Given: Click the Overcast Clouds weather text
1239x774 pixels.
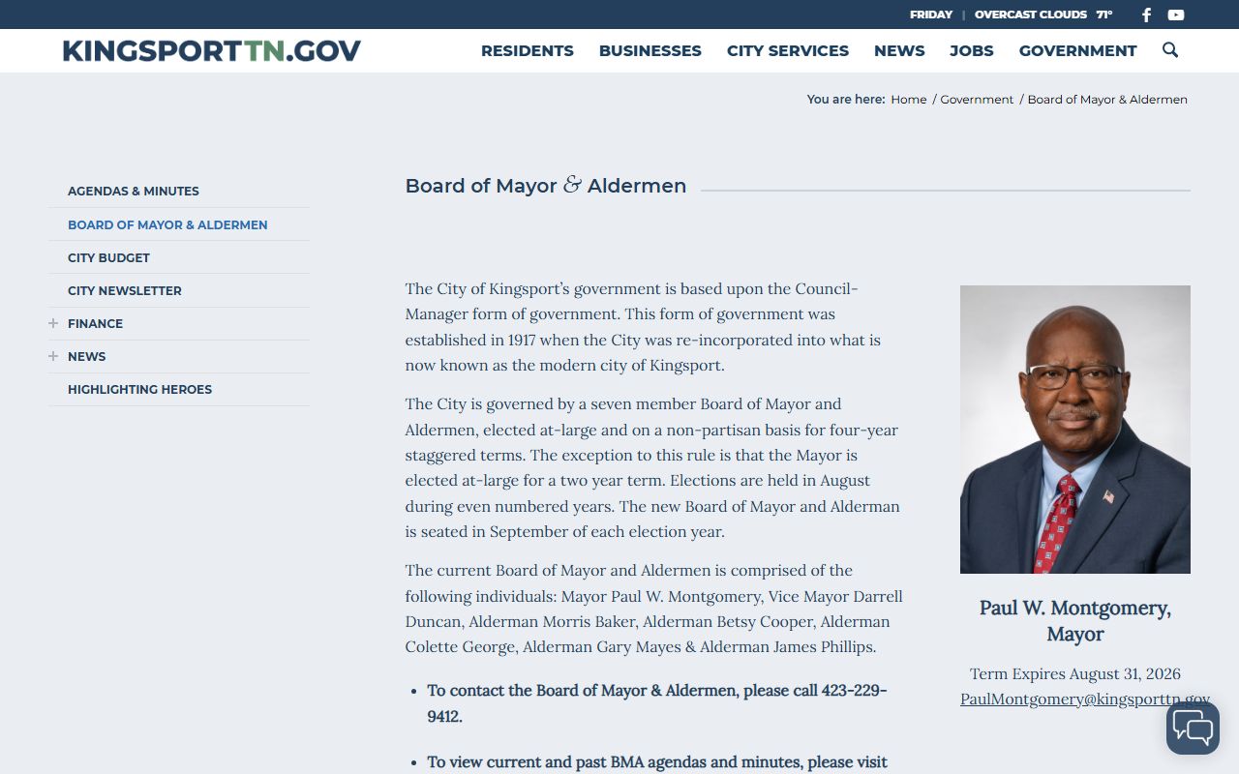Looking at the screenshot, I should [1031, 15].
